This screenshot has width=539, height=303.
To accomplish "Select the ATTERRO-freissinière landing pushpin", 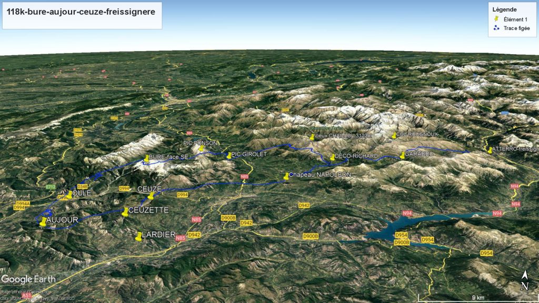I will 490,150.
